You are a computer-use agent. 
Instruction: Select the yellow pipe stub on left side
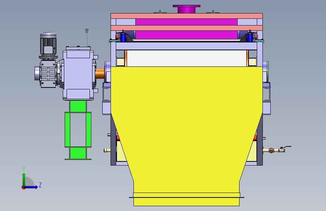pos(107,151)
